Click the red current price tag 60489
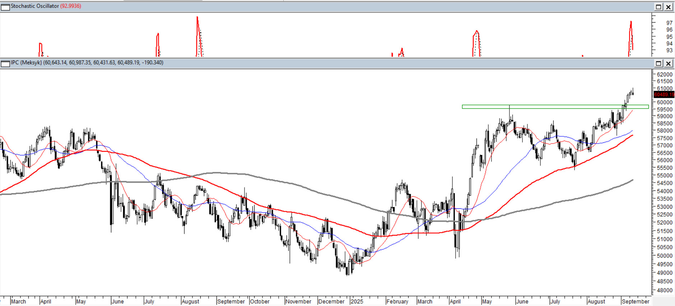 click(x=664, y=95)
